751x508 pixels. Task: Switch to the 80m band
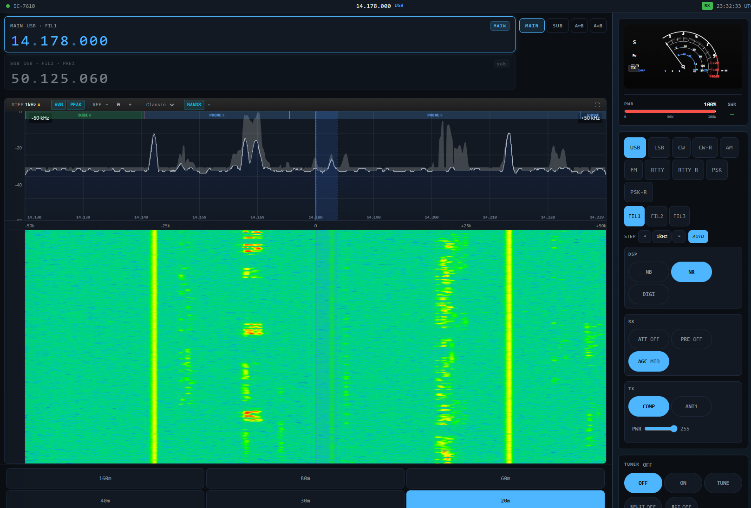[305, 478]
